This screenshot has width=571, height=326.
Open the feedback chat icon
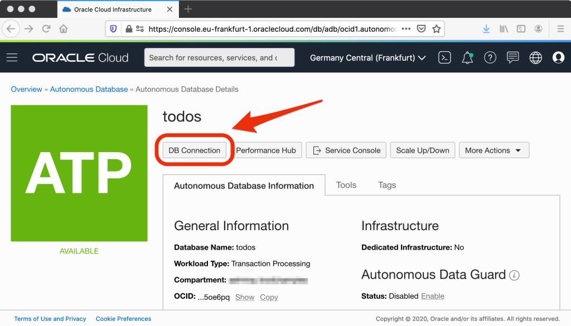(512, 57)
